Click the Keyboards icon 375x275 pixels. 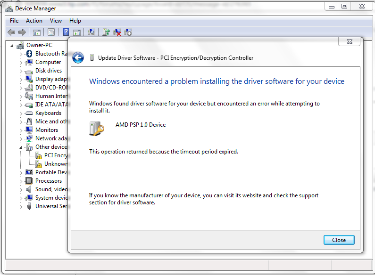29,113
